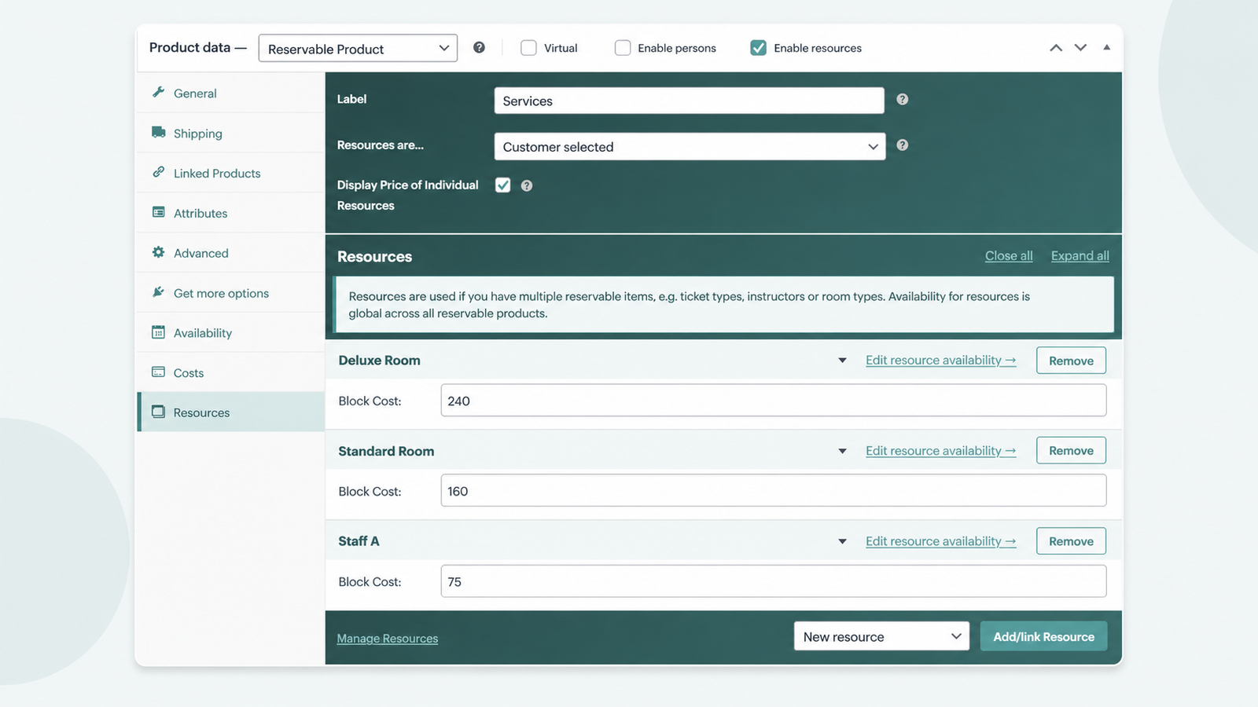Enable the persons checkbox
Image resolution: width=1258 pixels, height=707 pixels.
[623, 48]
